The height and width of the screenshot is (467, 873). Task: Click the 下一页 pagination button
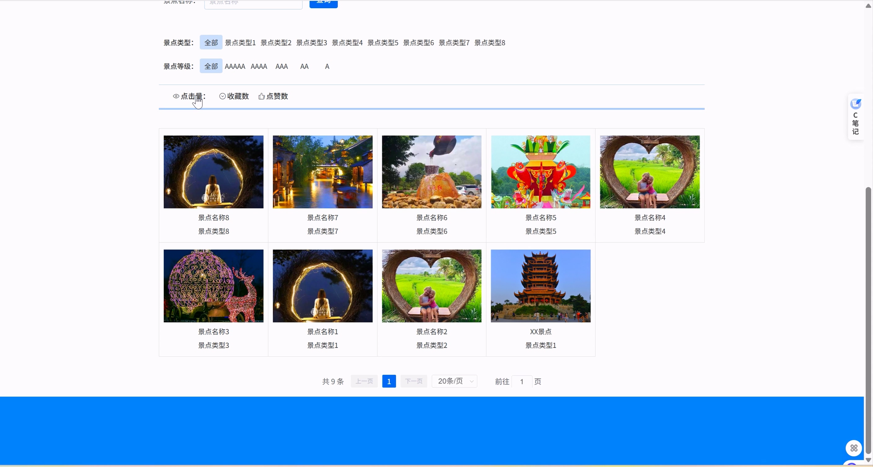[x=414, y=381]
